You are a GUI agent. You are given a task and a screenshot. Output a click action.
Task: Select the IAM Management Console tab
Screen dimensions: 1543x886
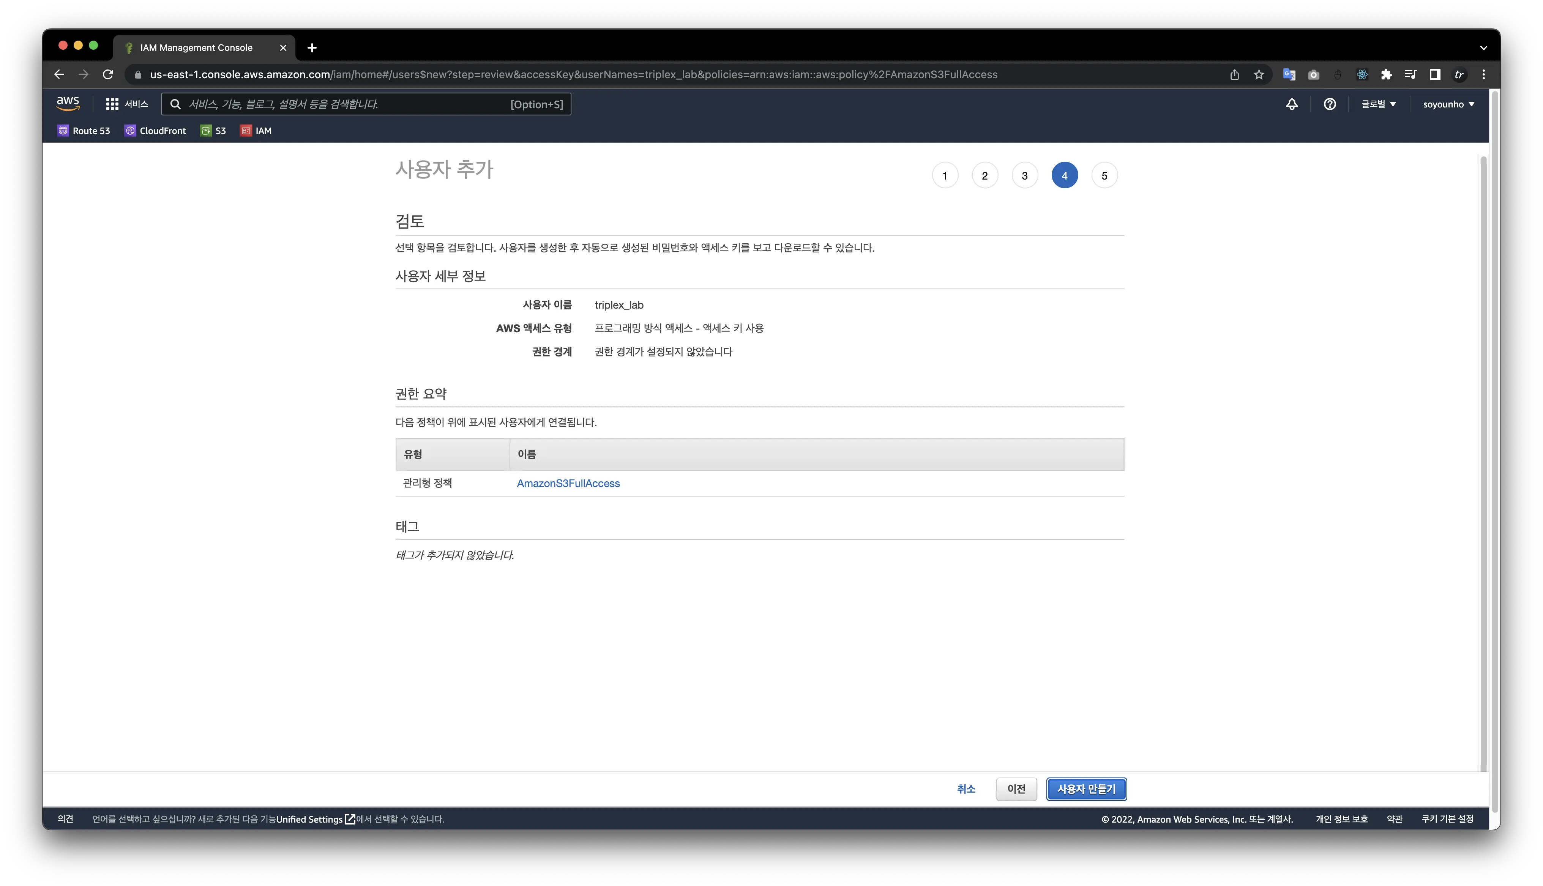[196, 47]
